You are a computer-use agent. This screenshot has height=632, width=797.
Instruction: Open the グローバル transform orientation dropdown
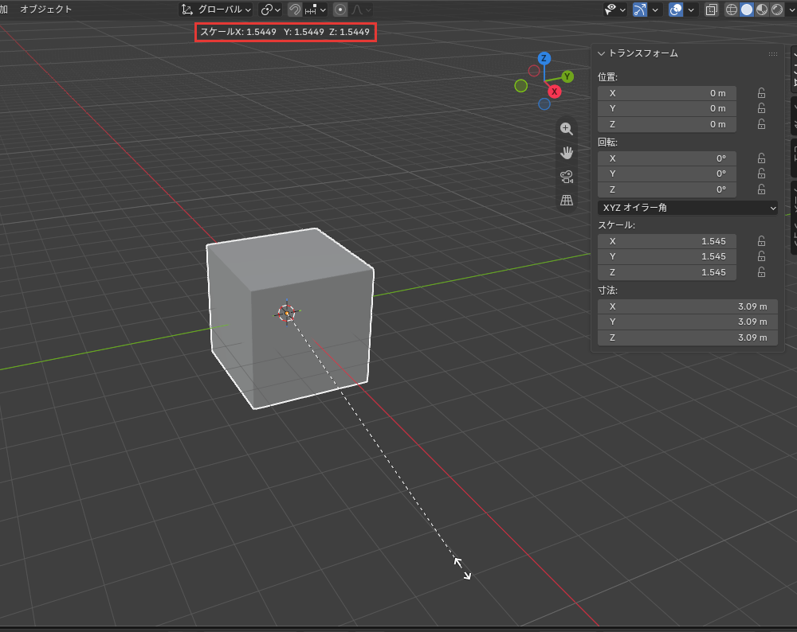pos(217,10)
